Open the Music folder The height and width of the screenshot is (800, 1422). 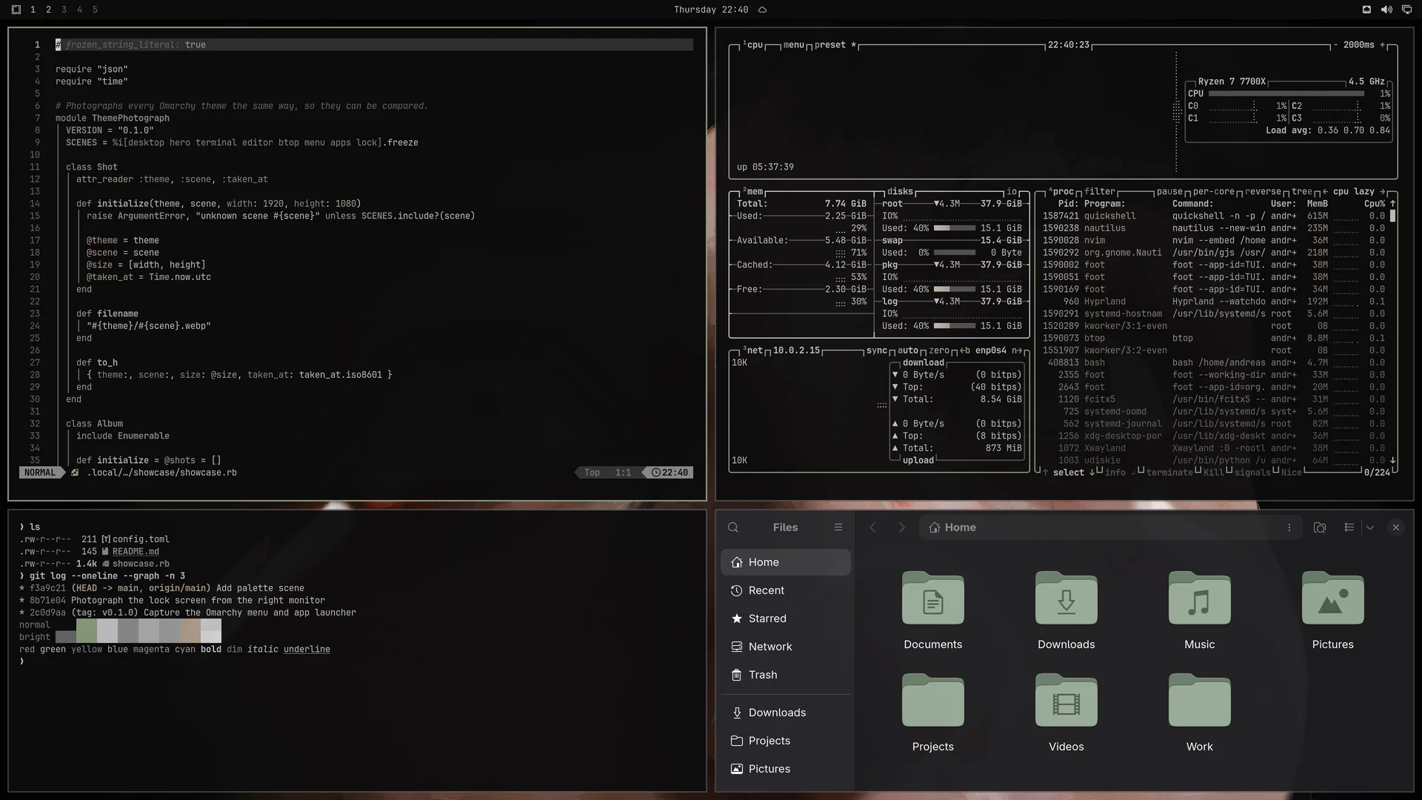click(x=1200, y=611)
